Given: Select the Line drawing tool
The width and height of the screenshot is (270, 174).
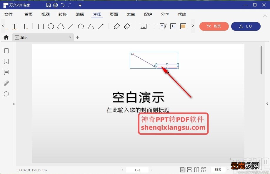Looking at the screenshot, I should click(x=71, y=26).
